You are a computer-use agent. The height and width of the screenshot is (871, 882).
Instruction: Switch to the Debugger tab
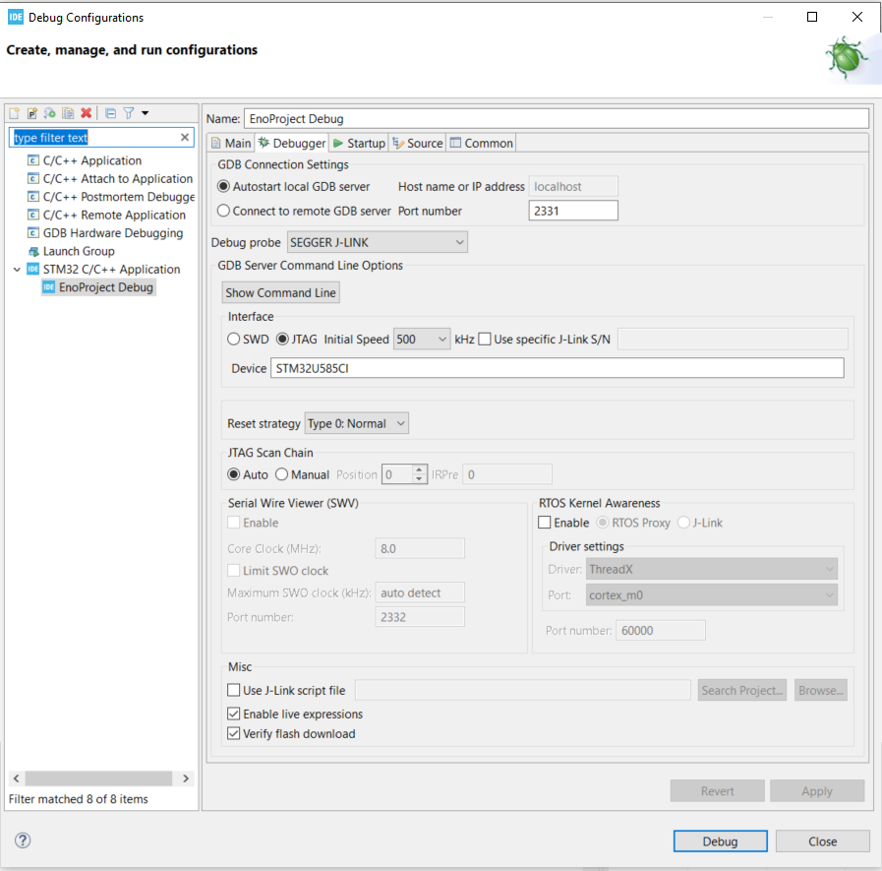pos(292,143)
